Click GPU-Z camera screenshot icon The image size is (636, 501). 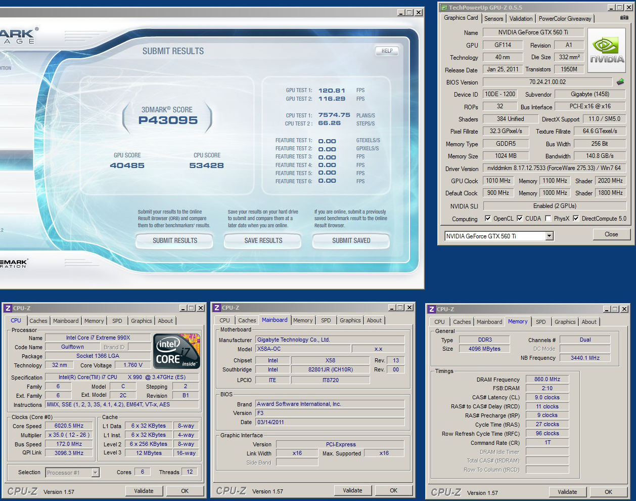[x=624, y=18]
